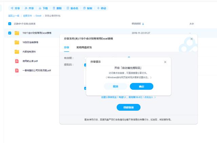Click the 创建链接 button
217x143 pixels.
point(128,107)
